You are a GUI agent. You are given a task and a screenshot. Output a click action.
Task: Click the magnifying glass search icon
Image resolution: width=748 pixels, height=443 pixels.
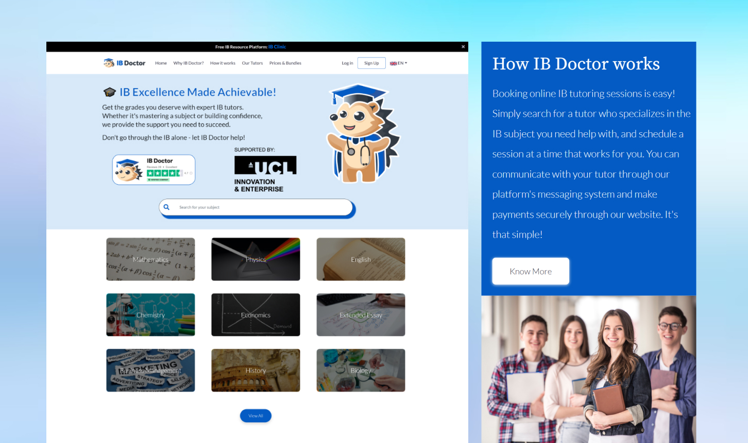(x=166, y=207)
